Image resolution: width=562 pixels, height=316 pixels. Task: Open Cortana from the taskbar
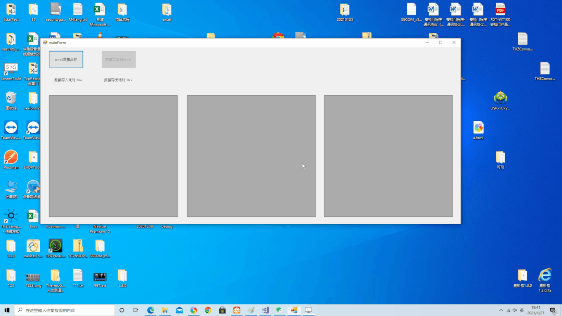pos(121,310)
